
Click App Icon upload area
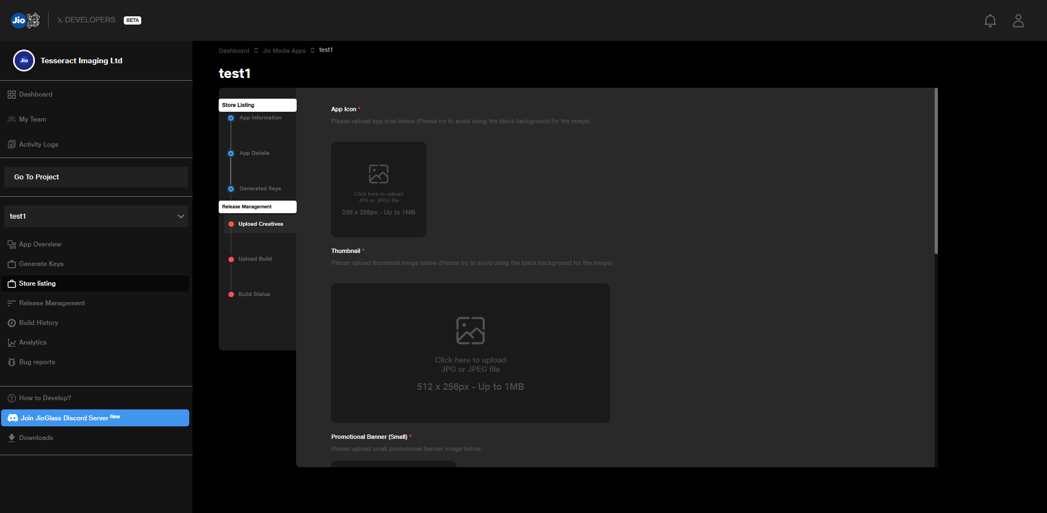(x=378, y=189)
